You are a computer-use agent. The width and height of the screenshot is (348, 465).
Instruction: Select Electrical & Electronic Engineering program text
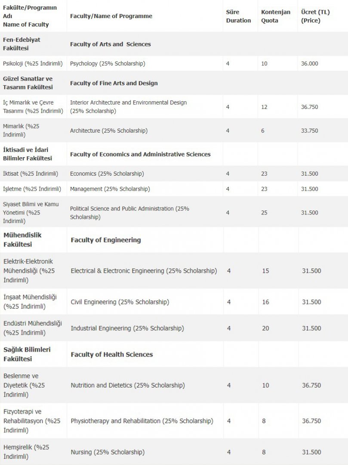(144, 271)
